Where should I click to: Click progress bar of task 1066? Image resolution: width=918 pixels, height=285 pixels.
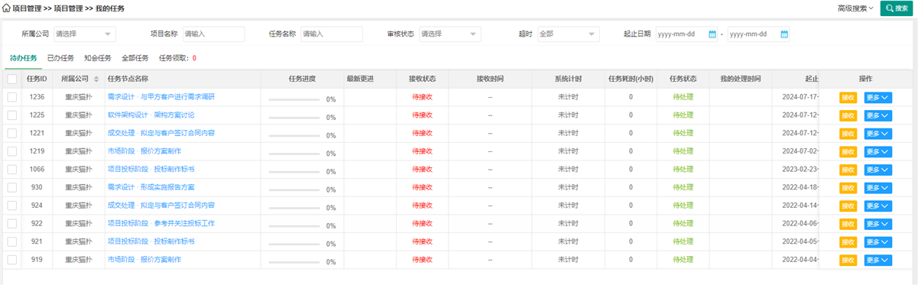(294, 170)
